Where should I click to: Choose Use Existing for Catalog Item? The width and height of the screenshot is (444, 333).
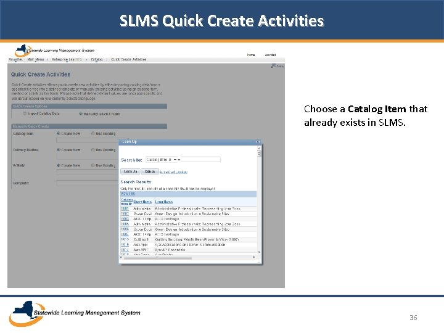(93, 133)
